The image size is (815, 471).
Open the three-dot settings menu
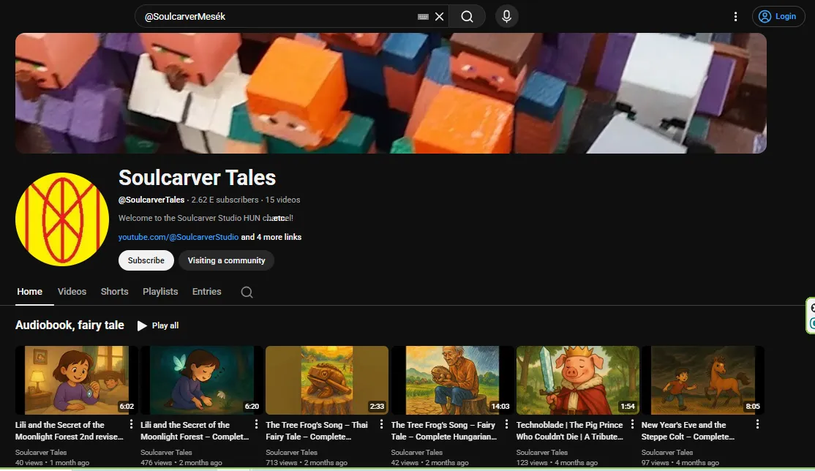pos(735,16)
